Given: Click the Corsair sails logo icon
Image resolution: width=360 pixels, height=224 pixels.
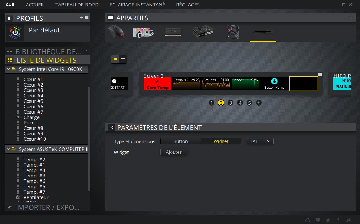Looking at the screenshot, I should pos(349,220).
